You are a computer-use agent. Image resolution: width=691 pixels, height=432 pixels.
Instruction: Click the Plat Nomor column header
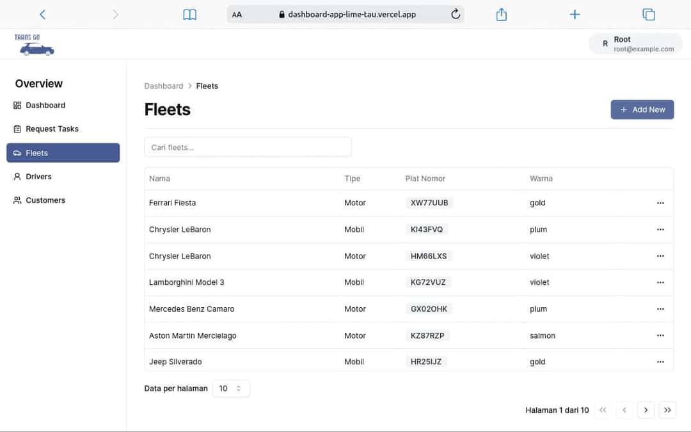click(x=425, y=179)
